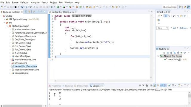Open the Refactor menu
Screen dimensions: 191x107
pos(24,2)
